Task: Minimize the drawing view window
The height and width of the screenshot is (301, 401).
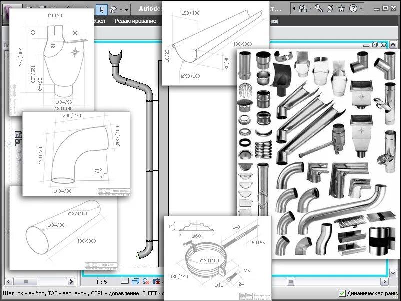Action: pos(366,45)
